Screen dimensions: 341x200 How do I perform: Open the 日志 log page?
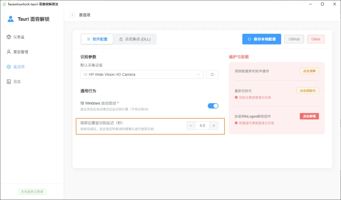tap(14, 81)
